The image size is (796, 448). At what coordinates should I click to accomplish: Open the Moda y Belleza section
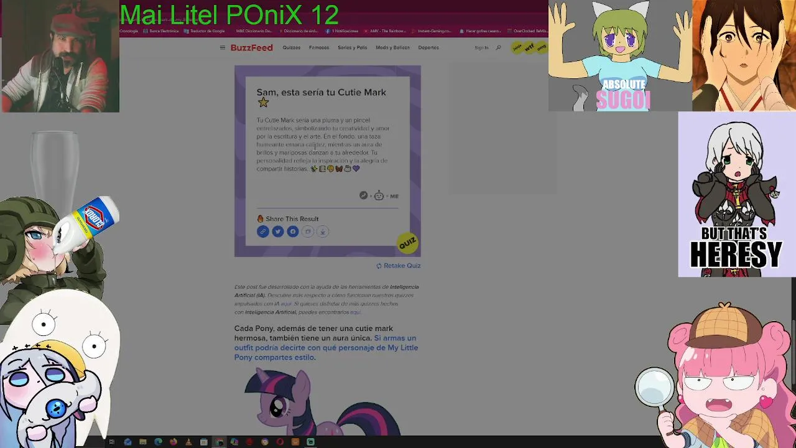pyautogui.click(x=392, y=47)
